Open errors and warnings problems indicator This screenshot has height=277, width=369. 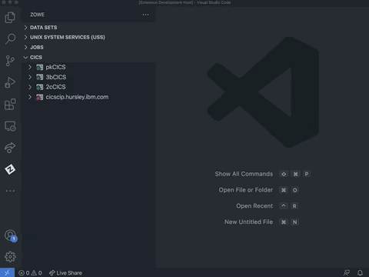(x=30, y=273)
